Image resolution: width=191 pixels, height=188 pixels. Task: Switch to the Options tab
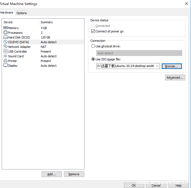(22, 13)
